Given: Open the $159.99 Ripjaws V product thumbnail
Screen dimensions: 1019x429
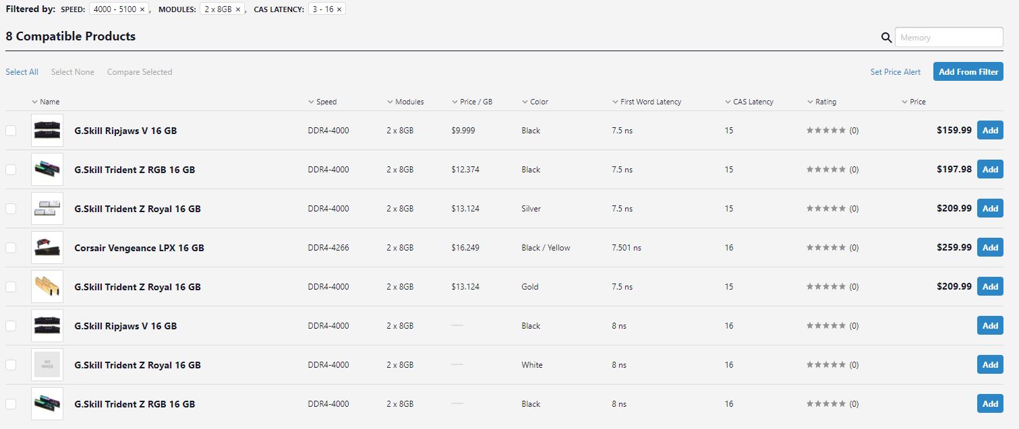Looking at the screenshot, I should pos(47,131).
